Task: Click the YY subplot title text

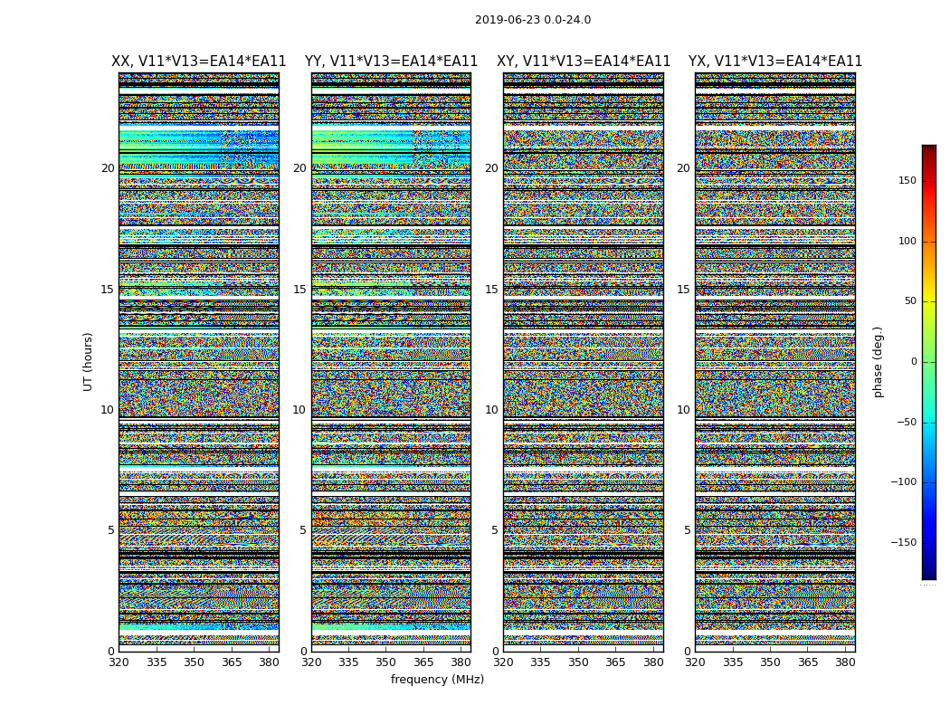Action: click(391, 62)
